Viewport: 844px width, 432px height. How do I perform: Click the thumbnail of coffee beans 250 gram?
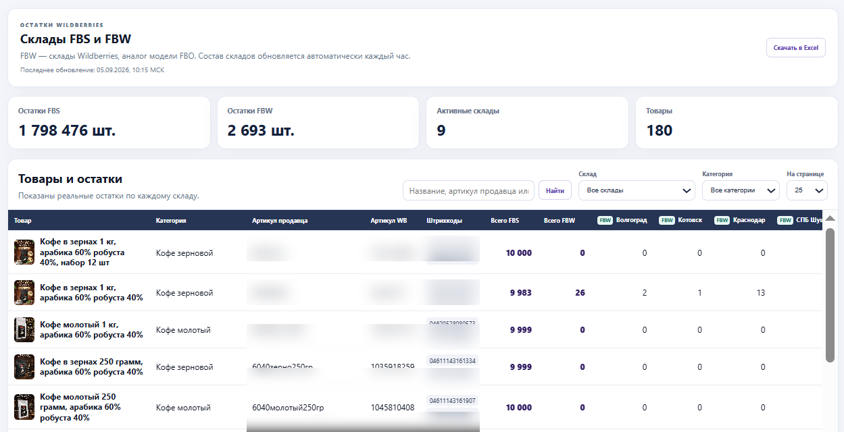tap(24, 367)
